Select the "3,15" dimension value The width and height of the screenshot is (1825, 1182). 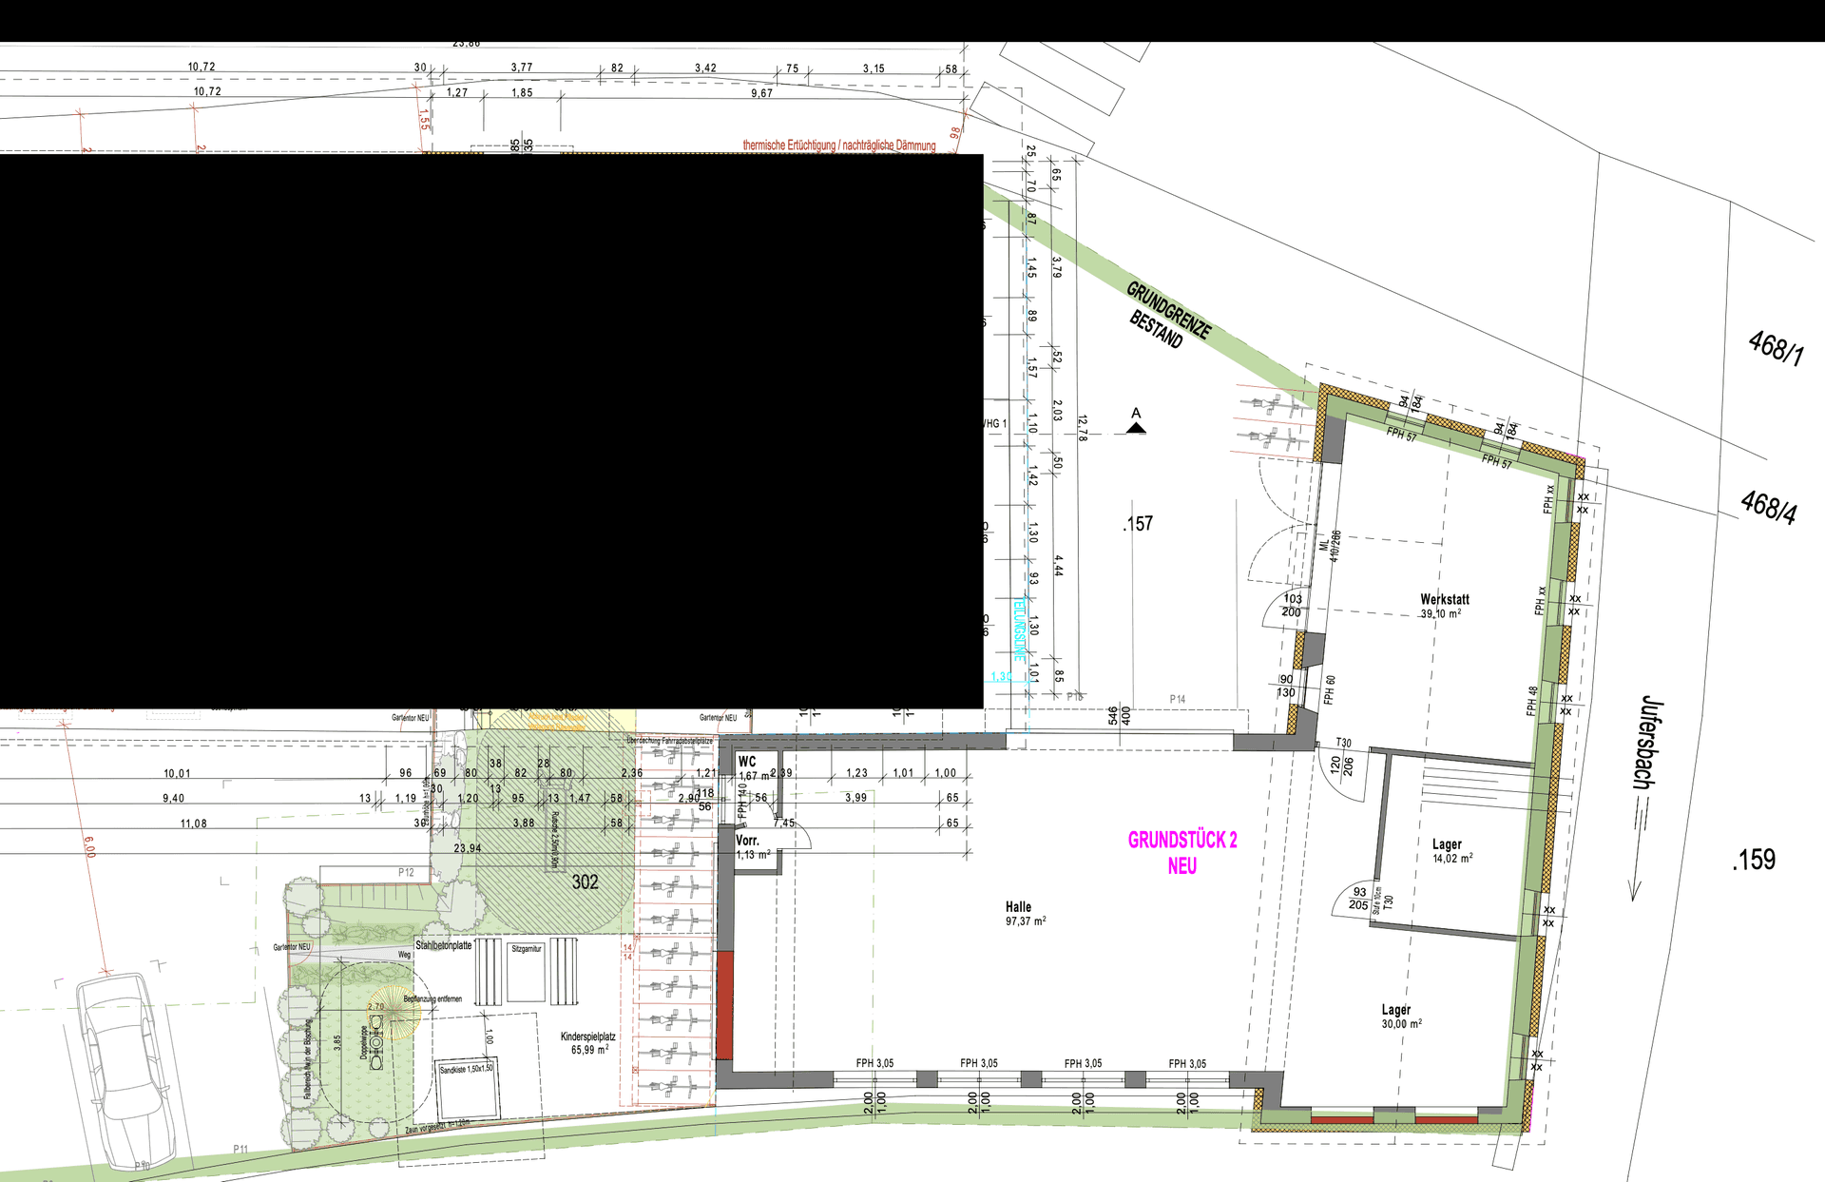click(x=874, y=68)
